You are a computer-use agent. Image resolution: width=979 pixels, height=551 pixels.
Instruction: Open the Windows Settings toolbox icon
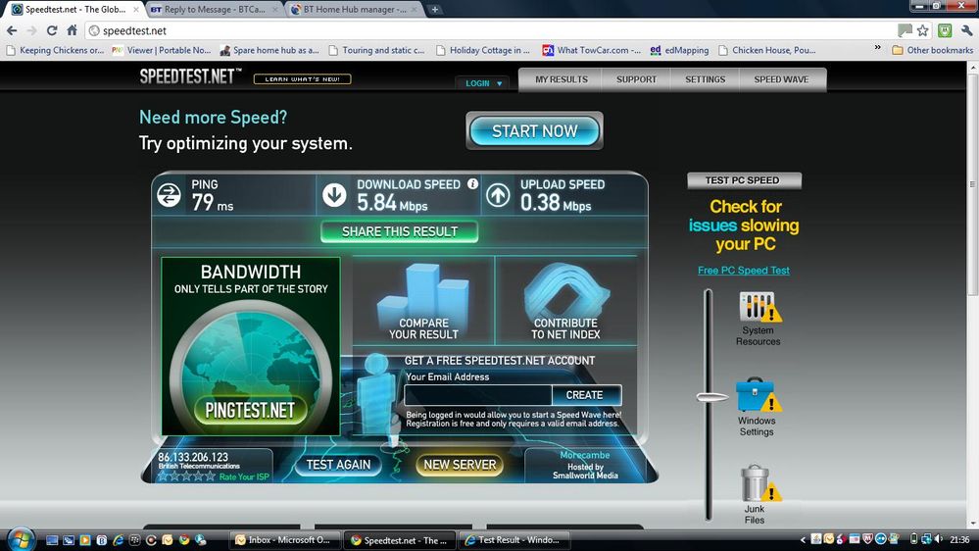[x=757, y=395]
